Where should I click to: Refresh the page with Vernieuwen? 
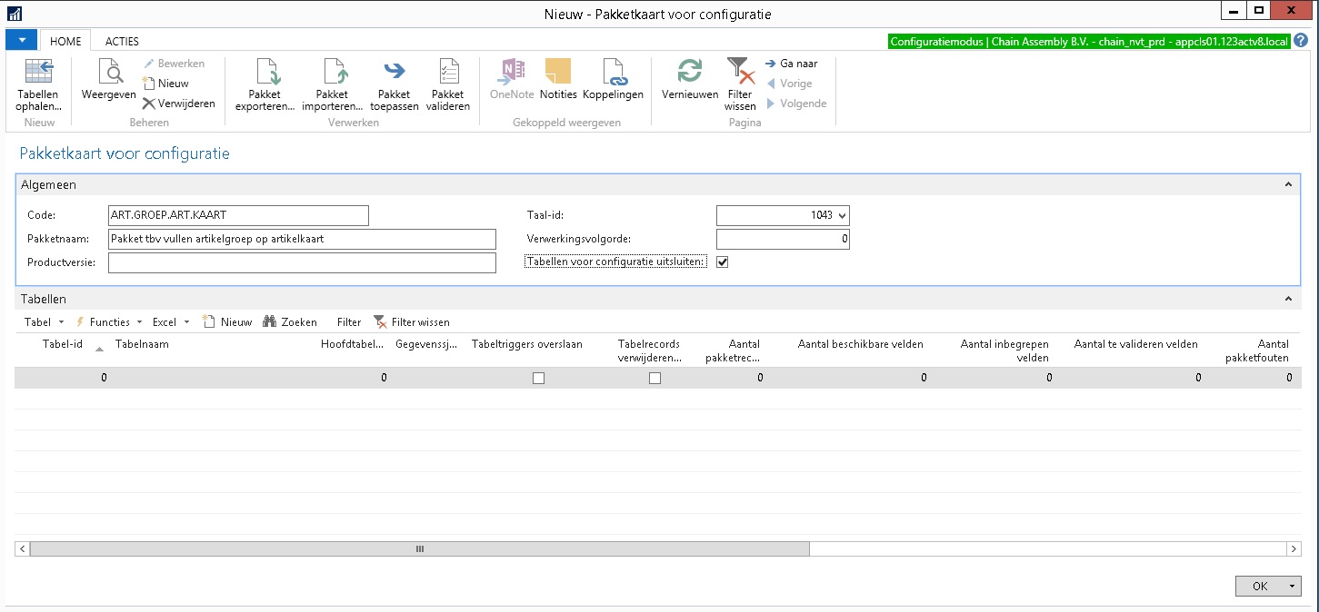(x=690, y=80)
